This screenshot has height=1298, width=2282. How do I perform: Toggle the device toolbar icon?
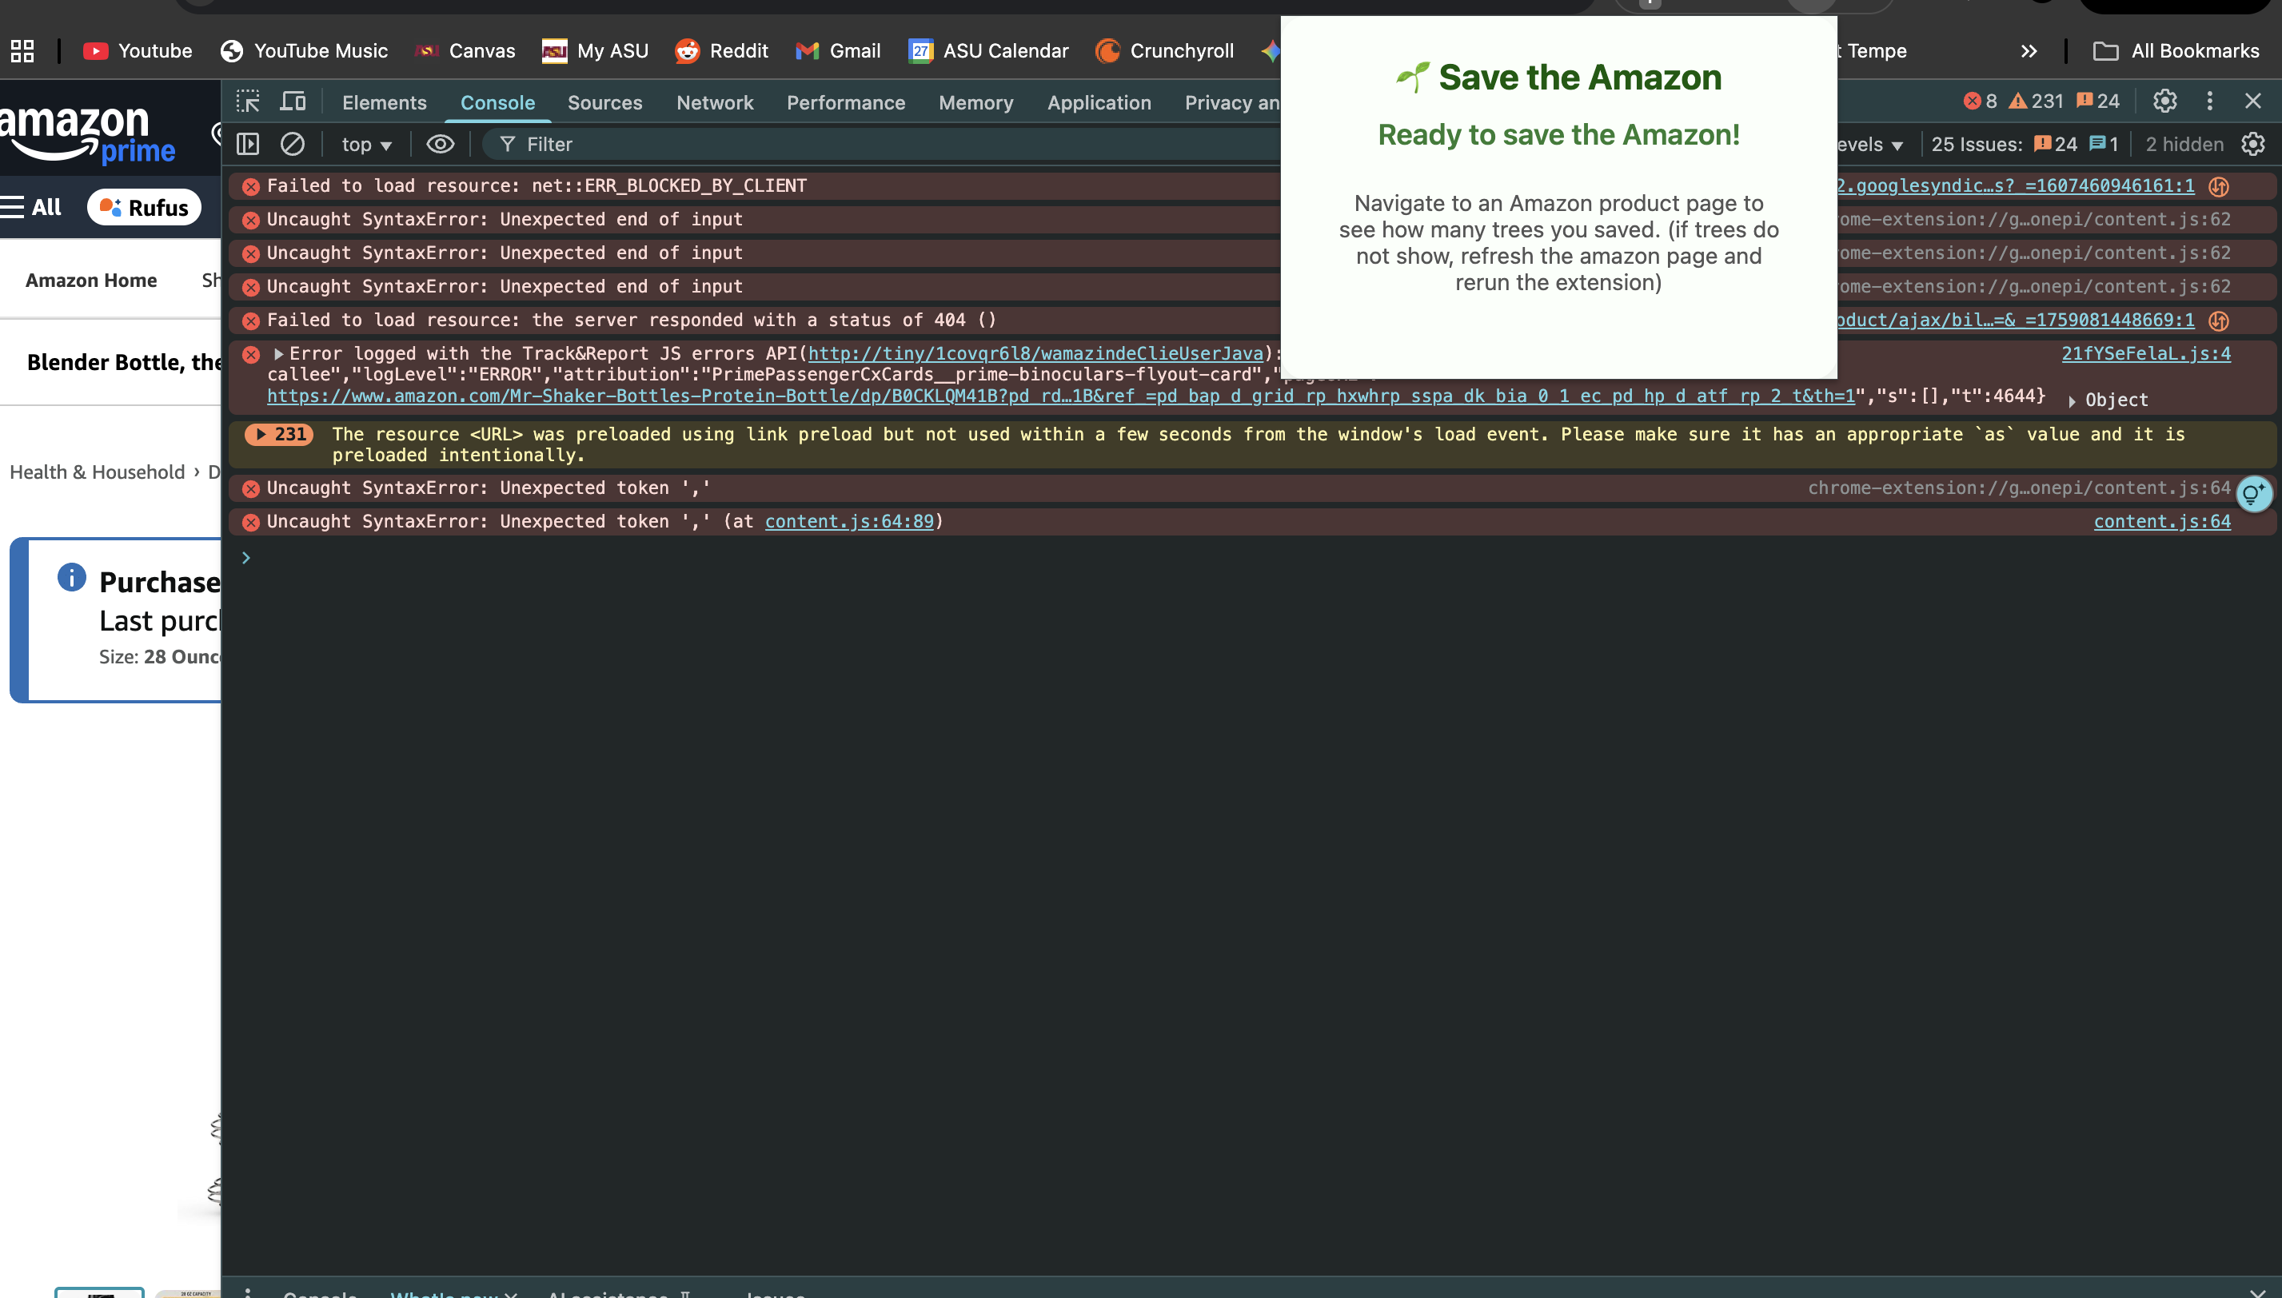coord(293,102)
